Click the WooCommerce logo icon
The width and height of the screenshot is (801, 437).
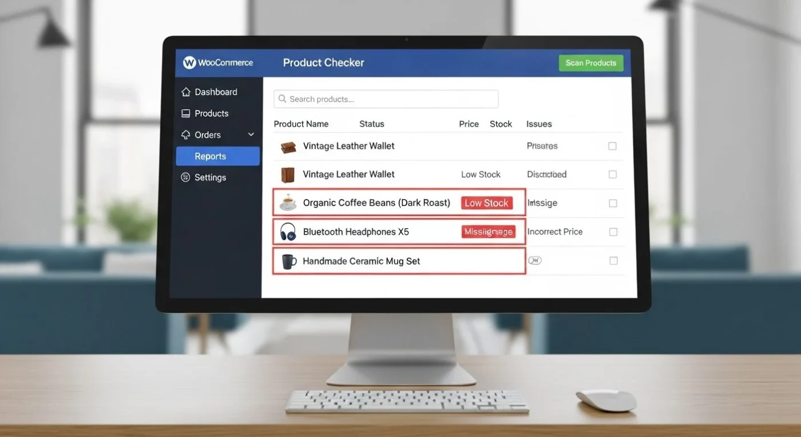click(189, 62)
